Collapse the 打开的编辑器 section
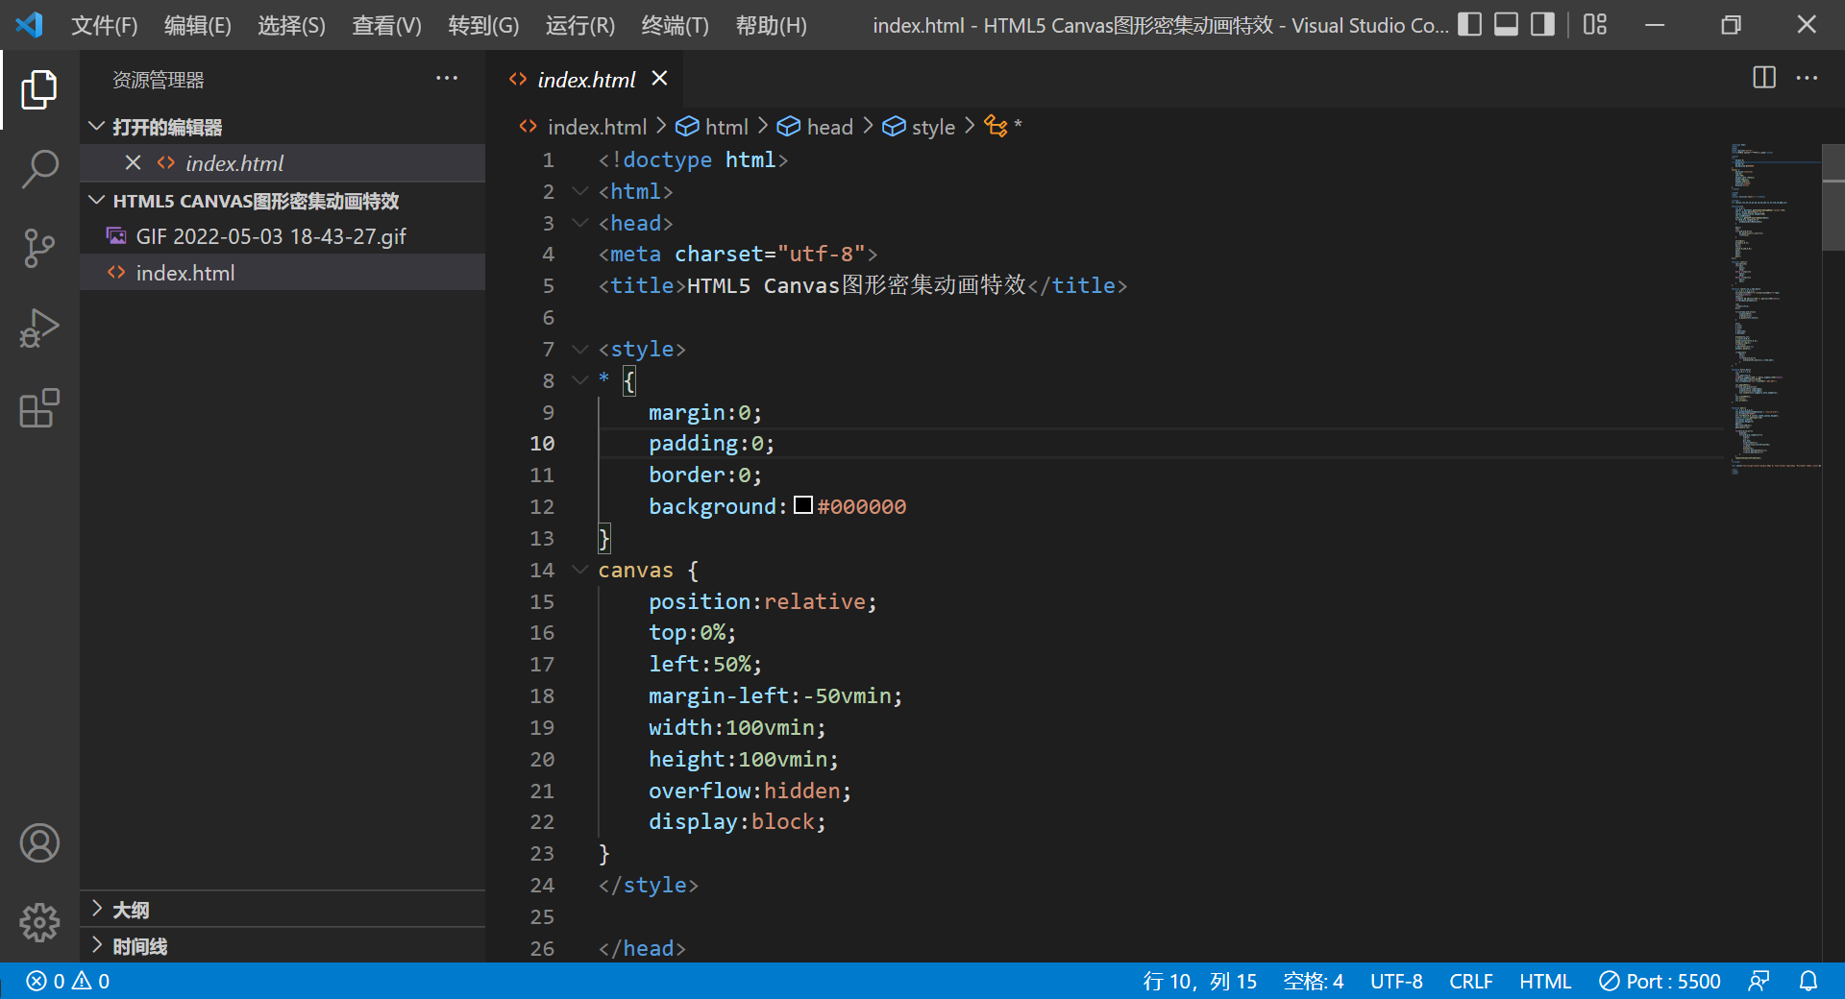 282,127
